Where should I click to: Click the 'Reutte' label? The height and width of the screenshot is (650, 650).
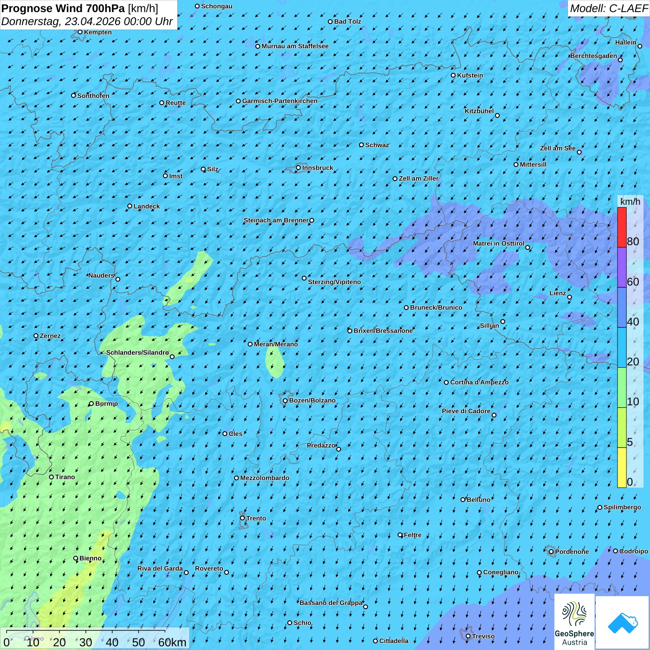coord(175,103)
